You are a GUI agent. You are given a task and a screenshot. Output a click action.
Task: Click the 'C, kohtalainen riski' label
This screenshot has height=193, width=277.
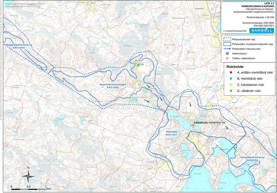[x=250, y=85]
